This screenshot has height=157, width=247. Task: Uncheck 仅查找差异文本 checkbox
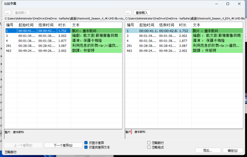[x=86, y=147]
